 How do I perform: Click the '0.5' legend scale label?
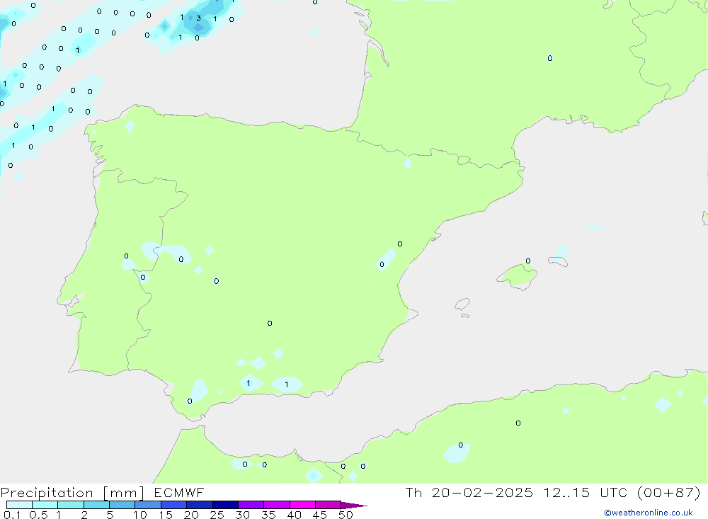pos(38,515)
